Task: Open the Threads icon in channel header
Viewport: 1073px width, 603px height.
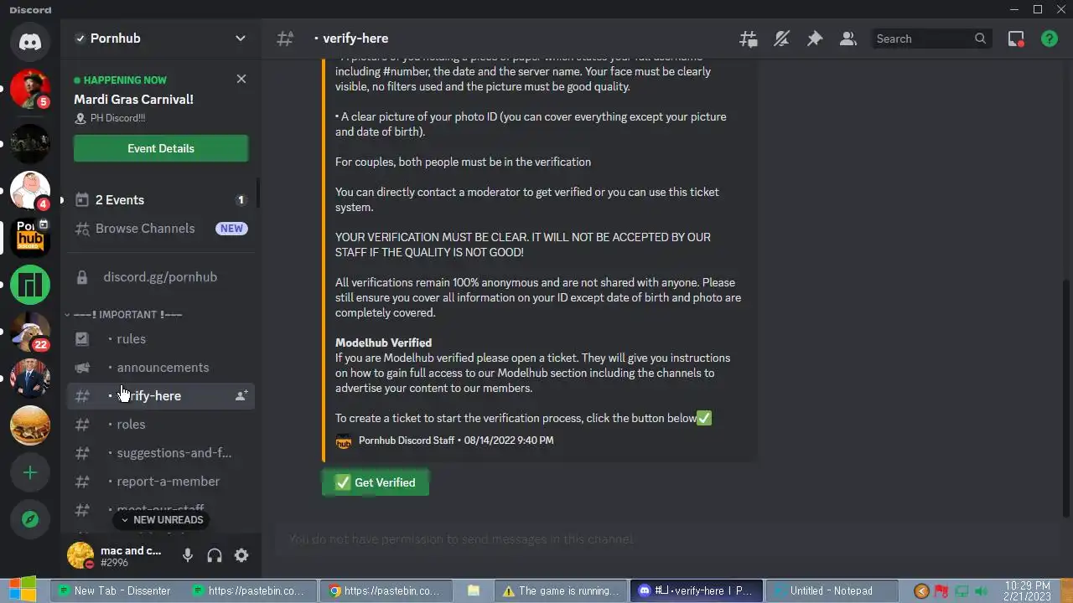Action: point(748,39)
